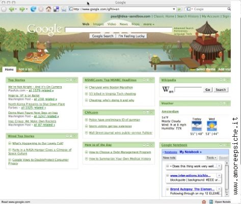Image resolution: width=241 pixels, height=204 pixels.
Task: Reload the page with the refresh icon
Action: (x=33, y=9)
